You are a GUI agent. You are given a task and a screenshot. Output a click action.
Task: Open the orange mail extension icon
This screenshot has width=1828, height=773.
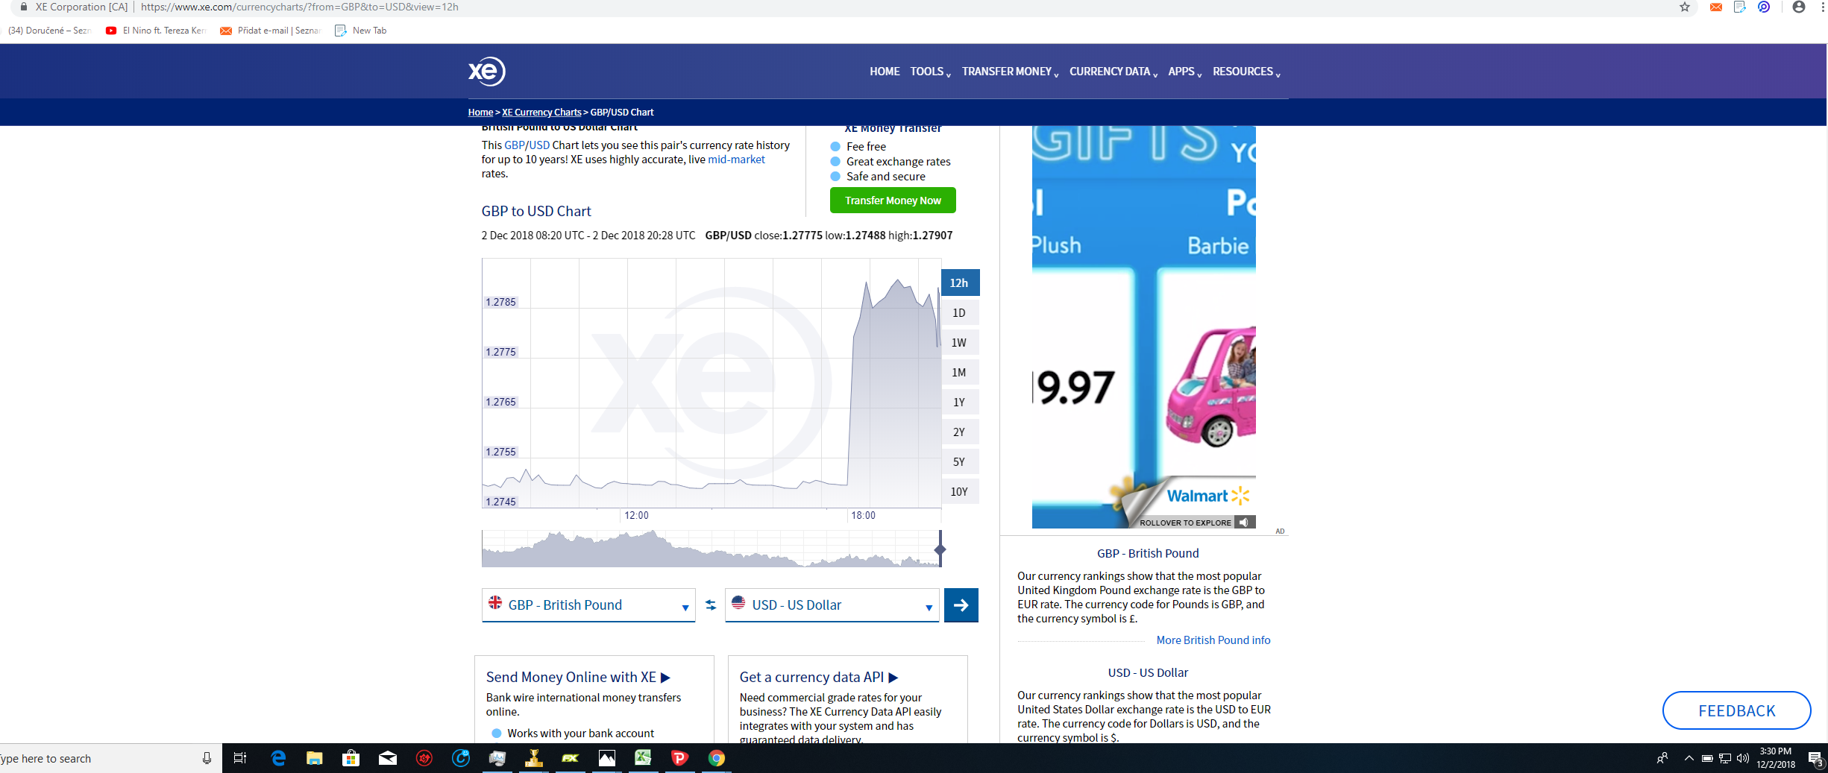coord(1716,7)
